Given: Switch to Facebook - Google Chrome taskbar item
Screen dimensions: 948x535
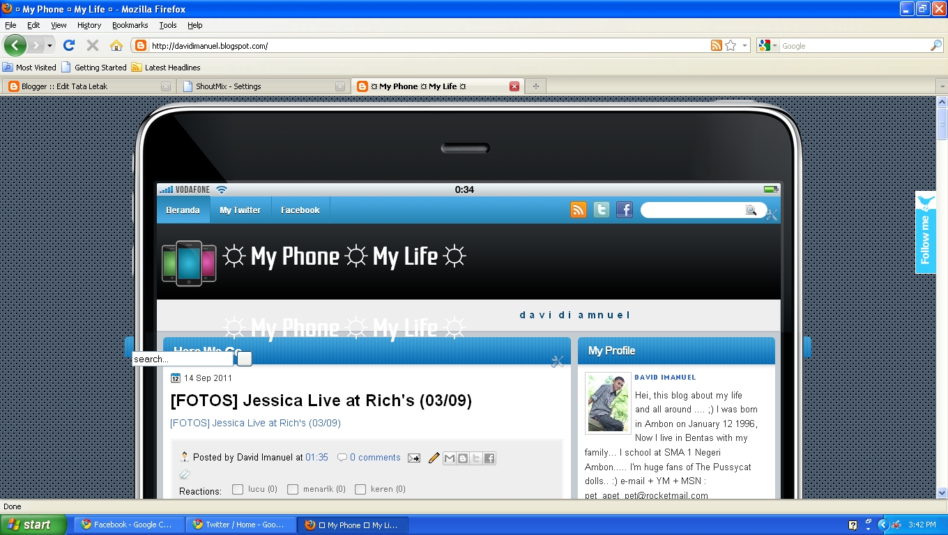Looking at the screenshot, I should 130,525.
